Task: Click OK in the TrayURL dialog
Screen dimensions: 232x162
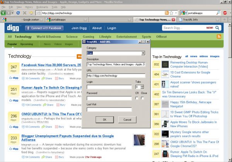Action: tap(105, 120)
